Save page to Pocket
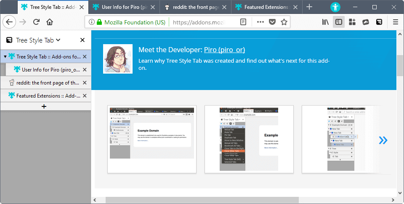 pos(272,22)
